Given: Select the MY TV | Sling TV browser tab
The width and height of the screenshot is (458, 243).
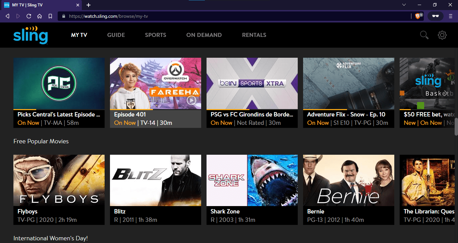Looking at the screenshot, I should click(x=41, y=5).
